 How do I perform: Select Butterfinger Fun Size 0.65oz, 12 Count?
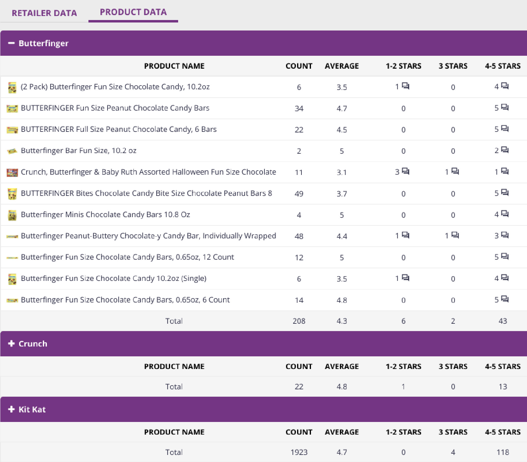[127, 257]
